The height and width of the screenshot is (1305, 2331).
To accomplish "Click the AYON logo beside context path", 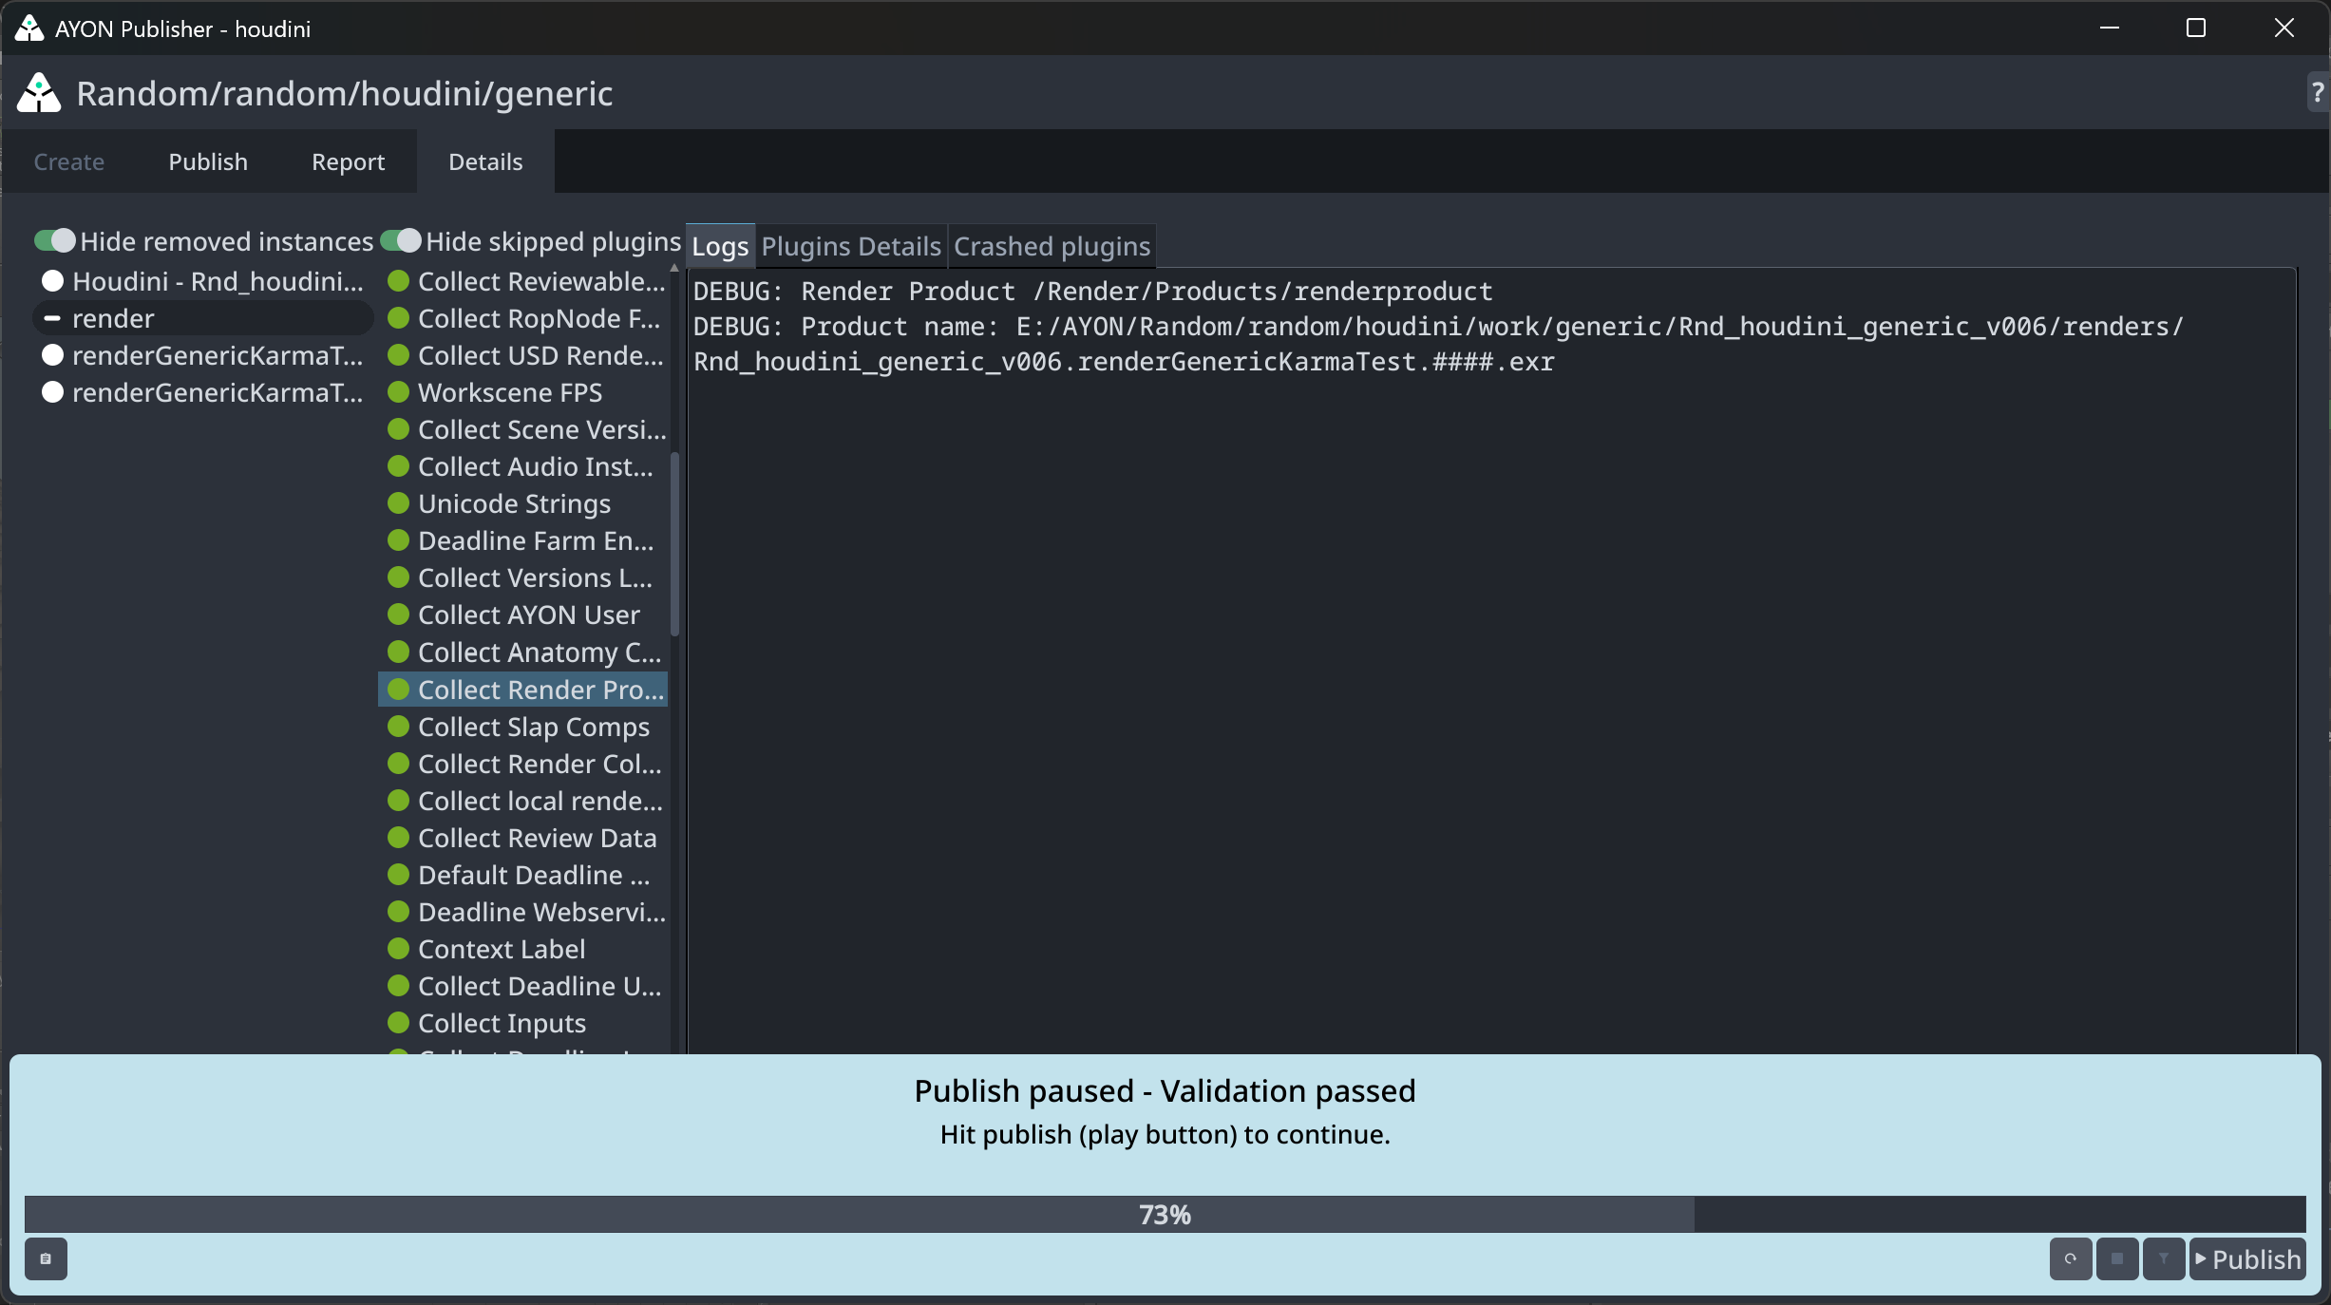I will [x=39, y=93].
